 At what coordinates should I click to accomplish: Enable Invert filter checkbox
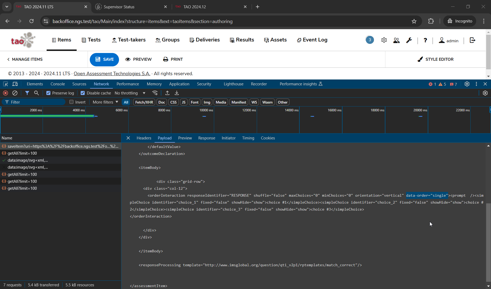point(71,102)
